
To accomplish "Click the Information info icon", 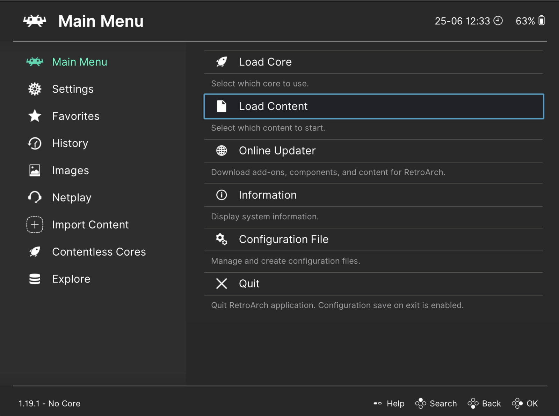I will tap(222, 195).
